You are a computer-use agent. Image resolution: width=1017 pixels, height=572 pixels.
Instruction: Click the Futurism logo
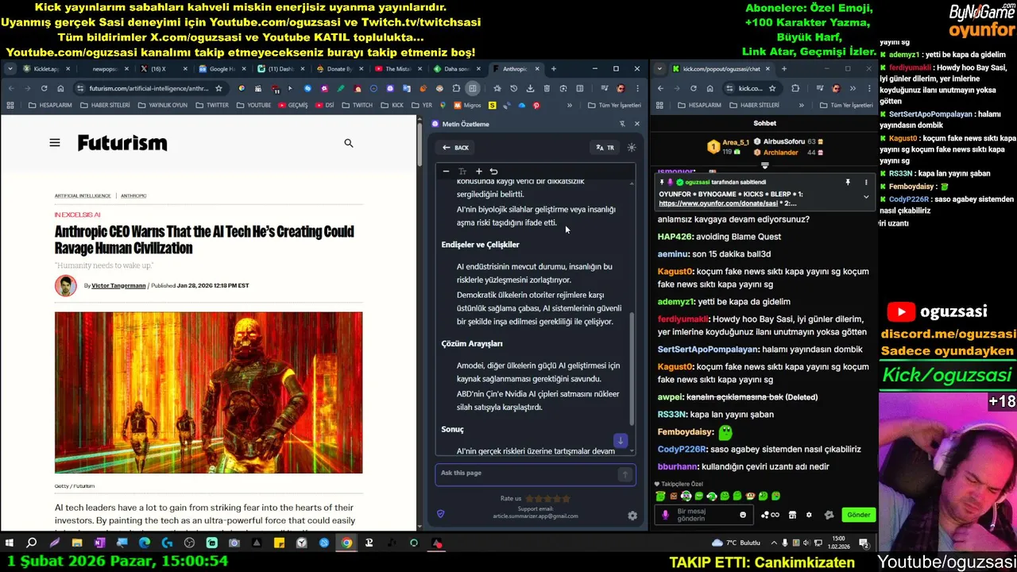coord(122,143)
